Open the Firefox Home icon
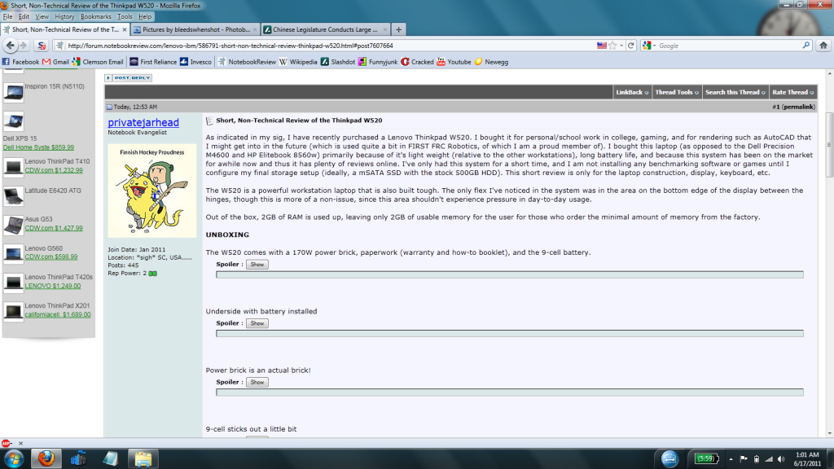The height and width of the screenshot is (469, 834). pos(823,46)
